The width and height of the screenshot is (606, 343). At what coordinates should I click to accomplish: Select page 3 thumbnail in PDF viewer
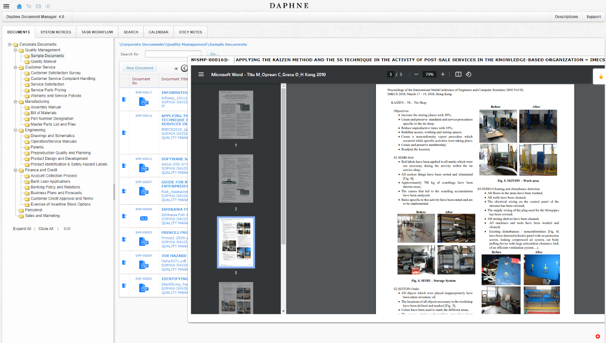point(236,242)
